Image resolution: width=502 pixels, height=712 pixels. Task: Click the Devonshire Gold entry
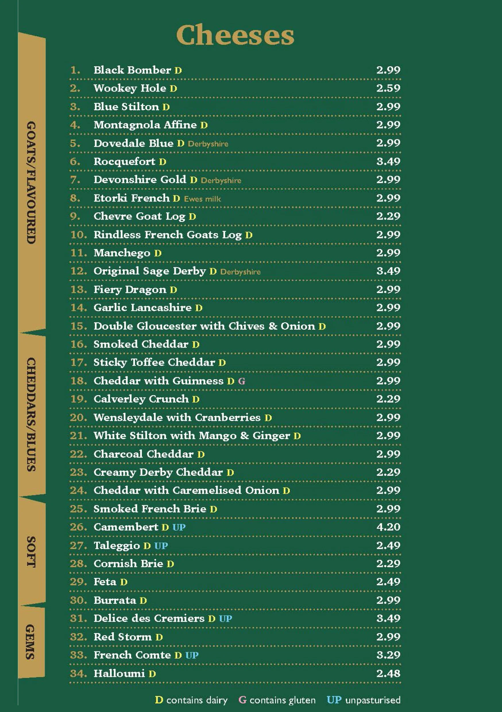235,180
